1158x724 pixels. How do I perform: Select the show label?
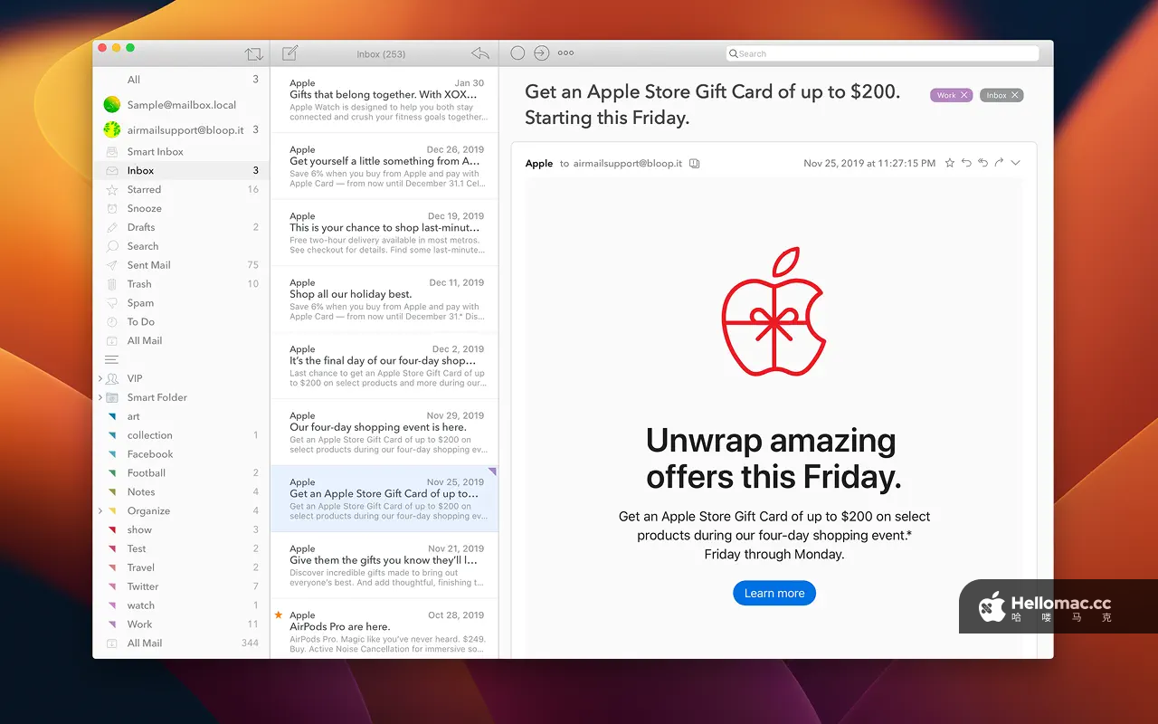click(181, 529)
